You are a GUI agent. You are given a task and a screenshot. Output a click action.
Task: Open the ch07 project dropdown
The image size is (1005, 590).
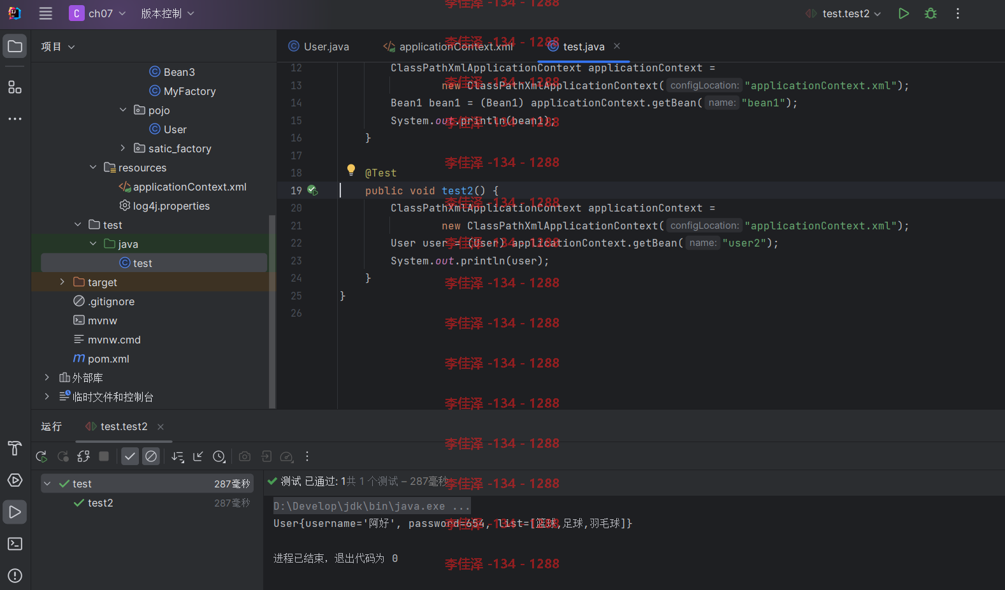(x=98, y=13)
